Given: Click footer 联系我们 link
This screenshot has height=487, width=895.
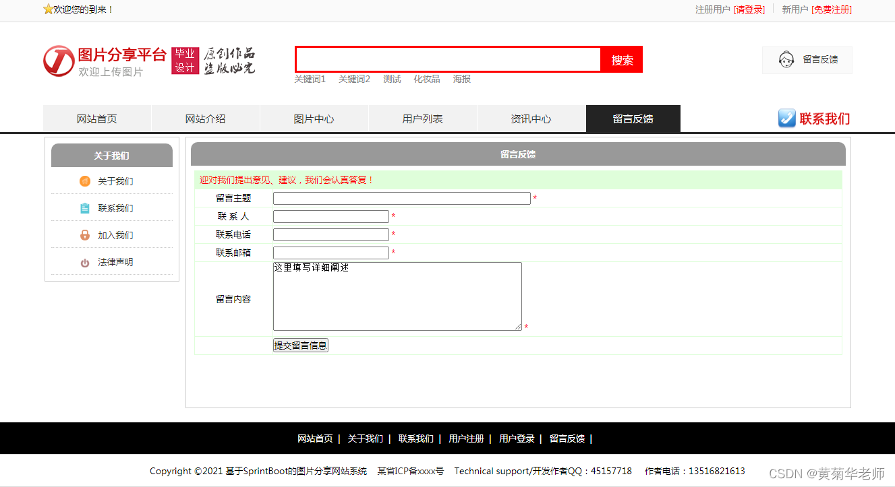Looking at the screenshot, I should coord(415,439).
